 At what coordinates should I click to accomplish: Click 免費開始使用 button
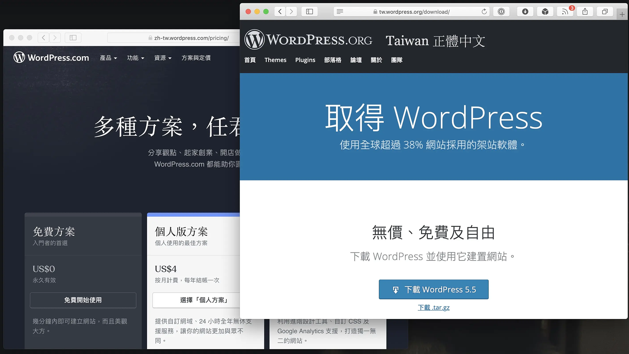click(x=83, y=300)
